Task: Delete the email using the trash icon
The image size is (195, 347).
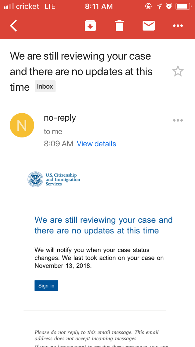Action: coord(119,26)
